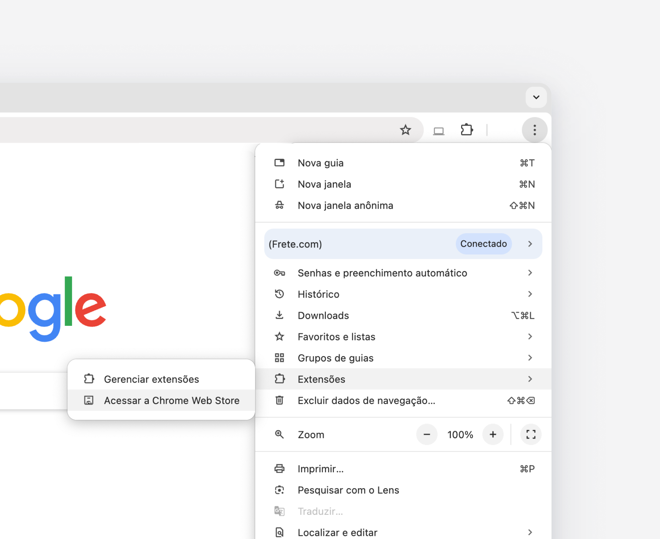
Task: Select Imprimir from the menu
Action: [x=320, y=469]
